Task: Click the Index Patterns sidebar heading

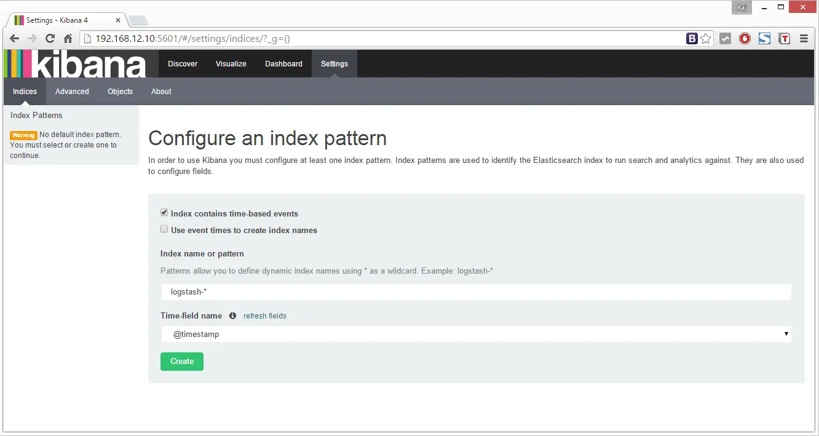Action: [36, 116]
